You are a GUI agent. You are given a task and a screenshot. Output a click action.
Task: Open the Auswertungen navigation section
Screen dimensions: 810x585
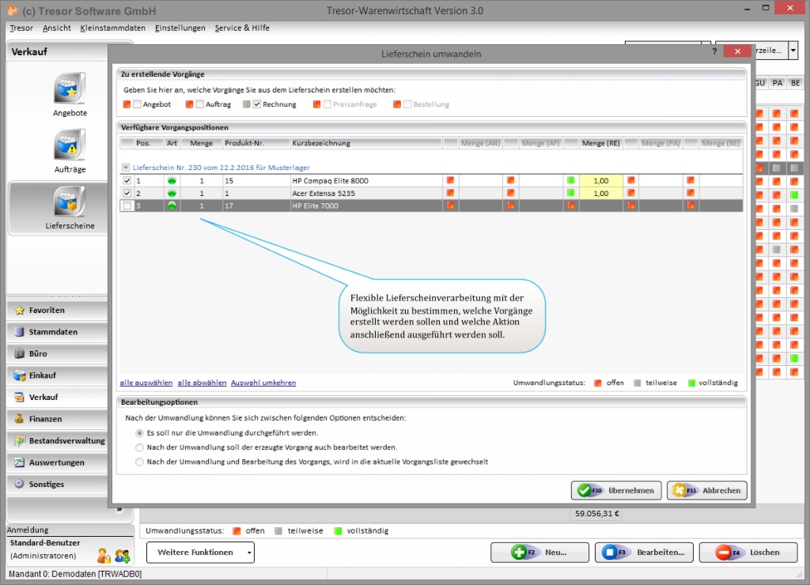(x=57, y=462)
